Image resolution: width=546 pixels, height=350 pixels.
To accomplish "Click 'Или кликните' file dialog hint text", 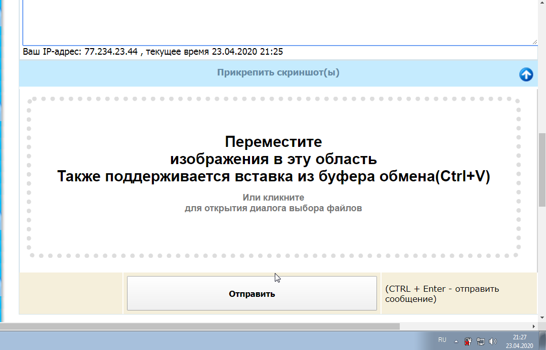I will [273, 198].
